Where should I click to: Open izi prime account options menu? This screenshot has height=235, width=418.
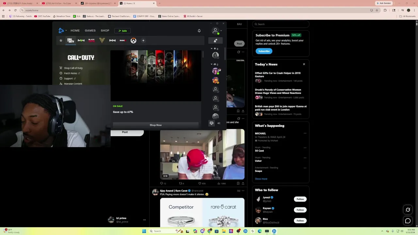pyautogui.click(x=144, y=220)
